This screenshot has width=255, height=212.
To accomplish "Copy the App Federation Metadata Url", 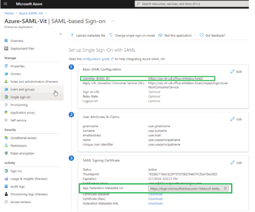I will click(x=225, y=189).
